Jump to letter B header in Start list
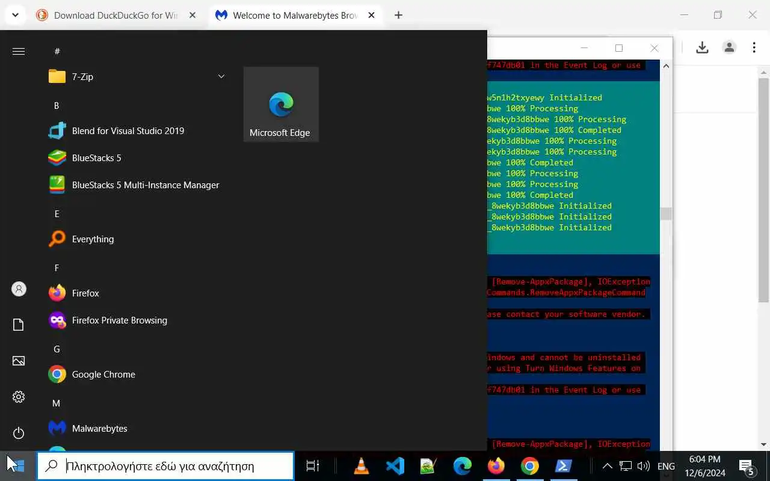Screen dimensions: 770x481 tap(57, 105)
